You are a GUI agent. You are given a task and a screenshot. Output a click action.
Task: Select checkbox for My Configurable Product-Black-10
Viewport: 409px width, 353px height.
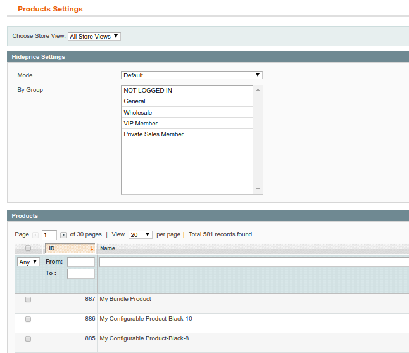(28, 319)
